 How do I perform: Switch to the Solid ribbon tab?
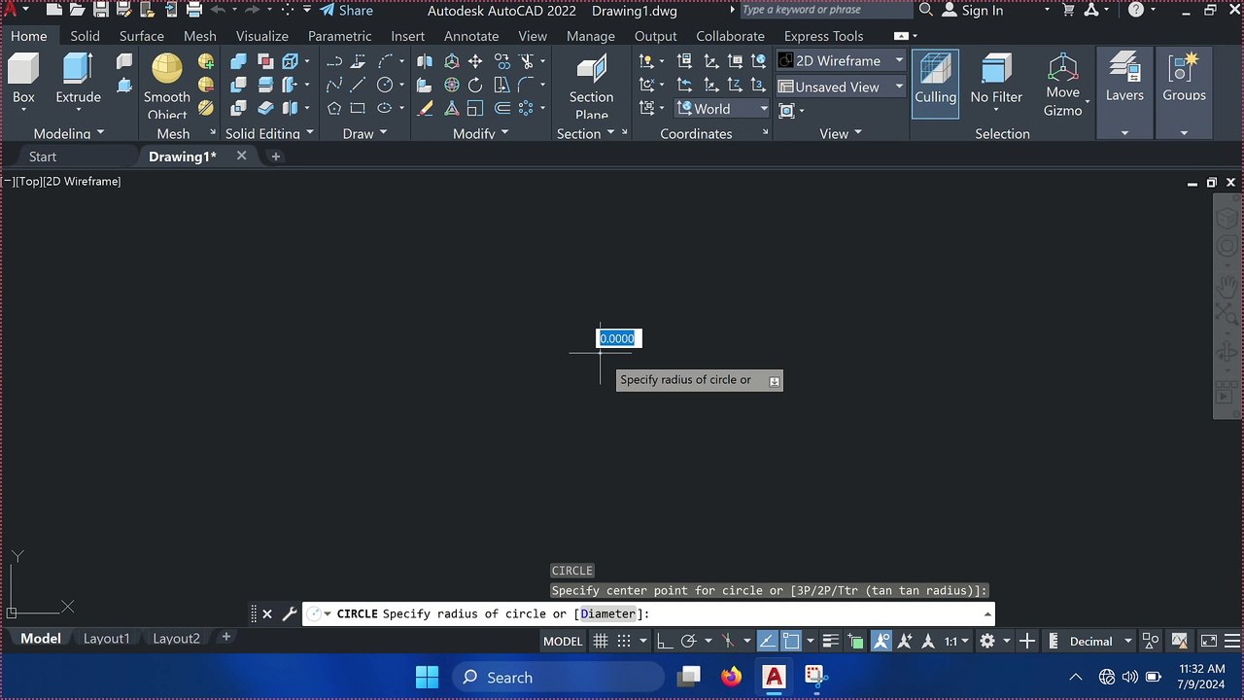[x=85, y=36]
